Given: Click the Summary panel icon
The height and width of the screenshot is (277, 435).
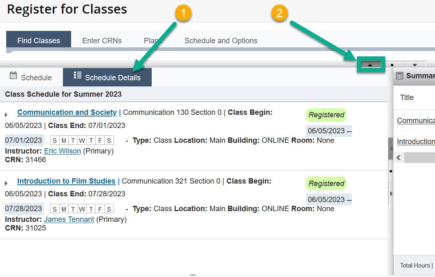Looking at the screenshot, I should point(399,76).
